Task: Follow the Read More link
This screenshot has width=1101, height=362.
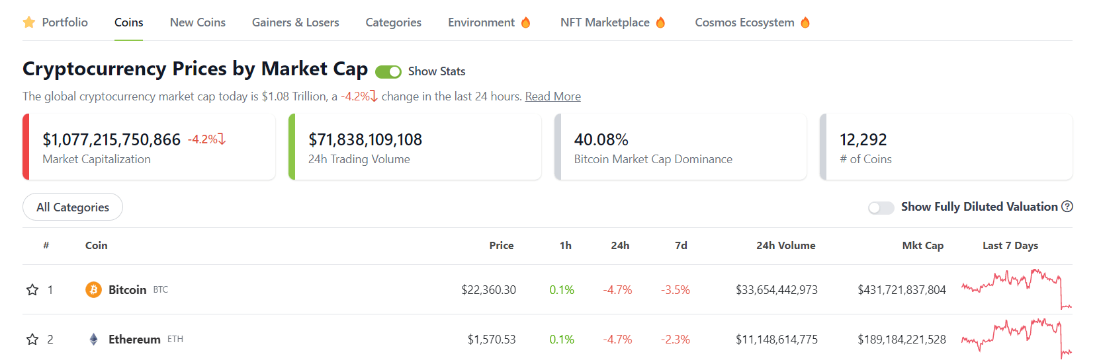Action: 552,96
